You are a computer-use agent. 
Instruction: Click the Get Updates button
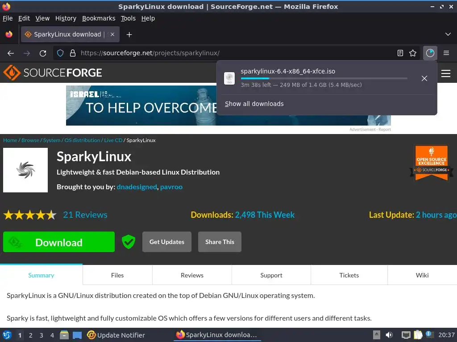coord(167,242)
